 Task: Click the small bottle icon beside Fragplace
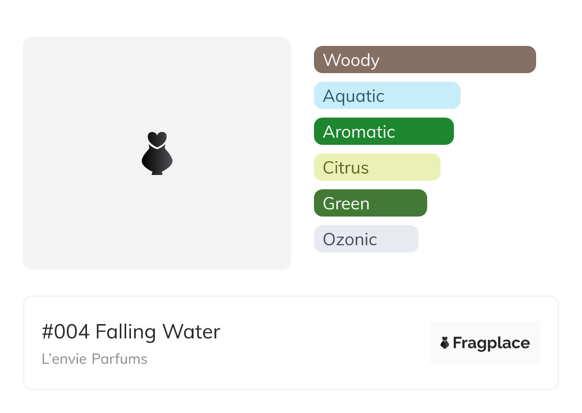click(445, 343)
